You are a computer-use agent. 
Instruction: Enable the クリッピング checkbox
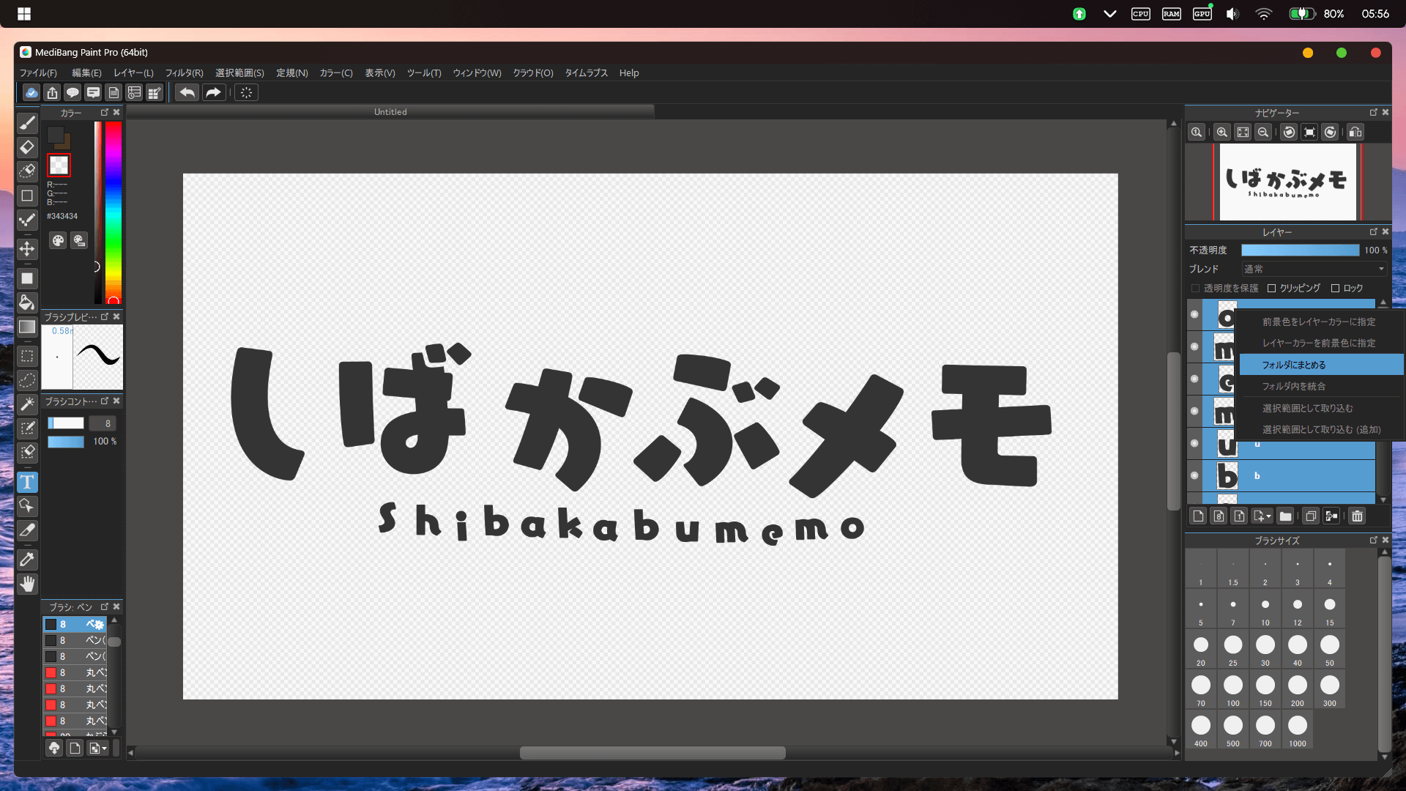(1272, 289)
